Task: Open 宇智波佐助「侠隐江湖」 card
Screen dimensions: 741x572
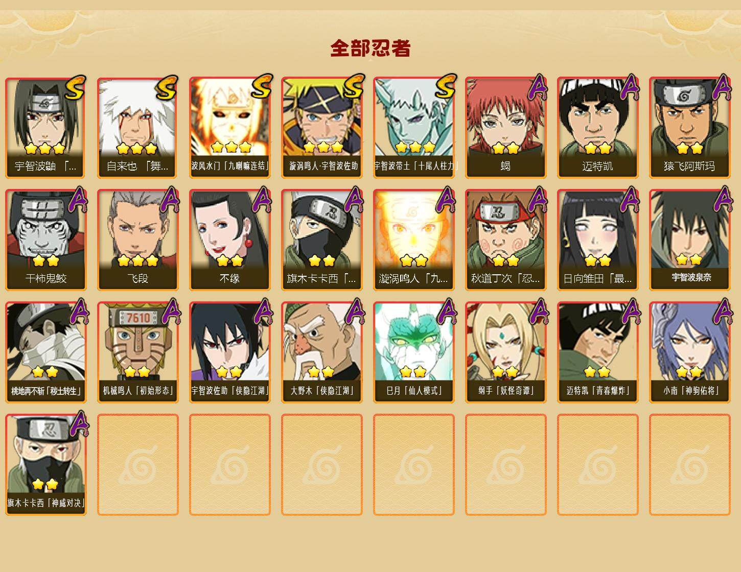Action: pos(229,352)
